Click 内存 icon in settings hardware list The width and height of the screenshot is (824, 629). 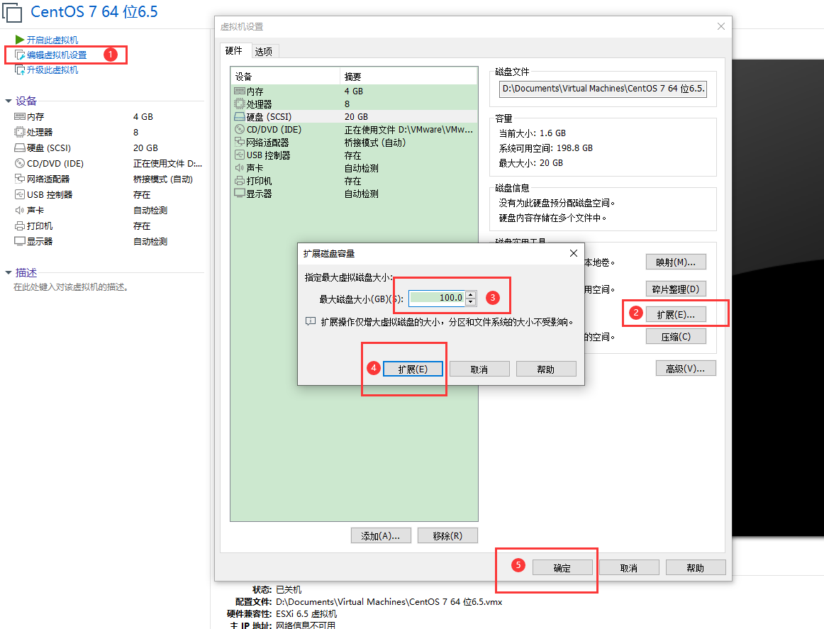coord(240,91)
